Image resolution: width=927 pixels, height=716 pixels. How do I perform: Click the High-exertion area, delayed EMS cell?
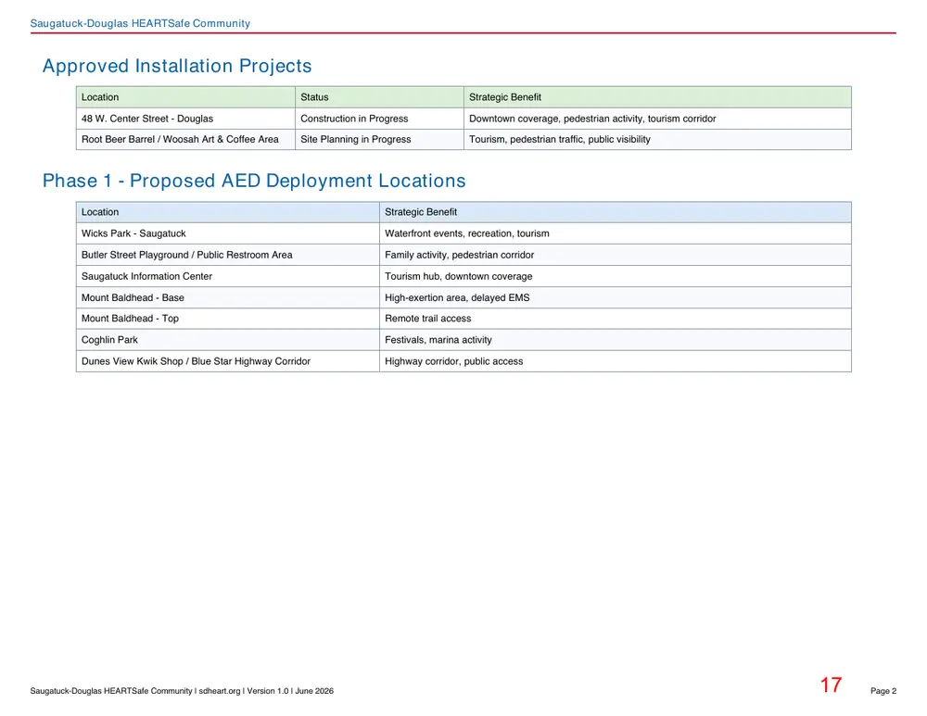point(616,297)
